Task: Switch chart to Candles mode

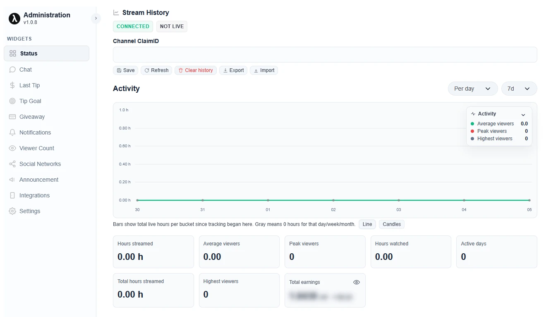Action: tap(392, 224)
